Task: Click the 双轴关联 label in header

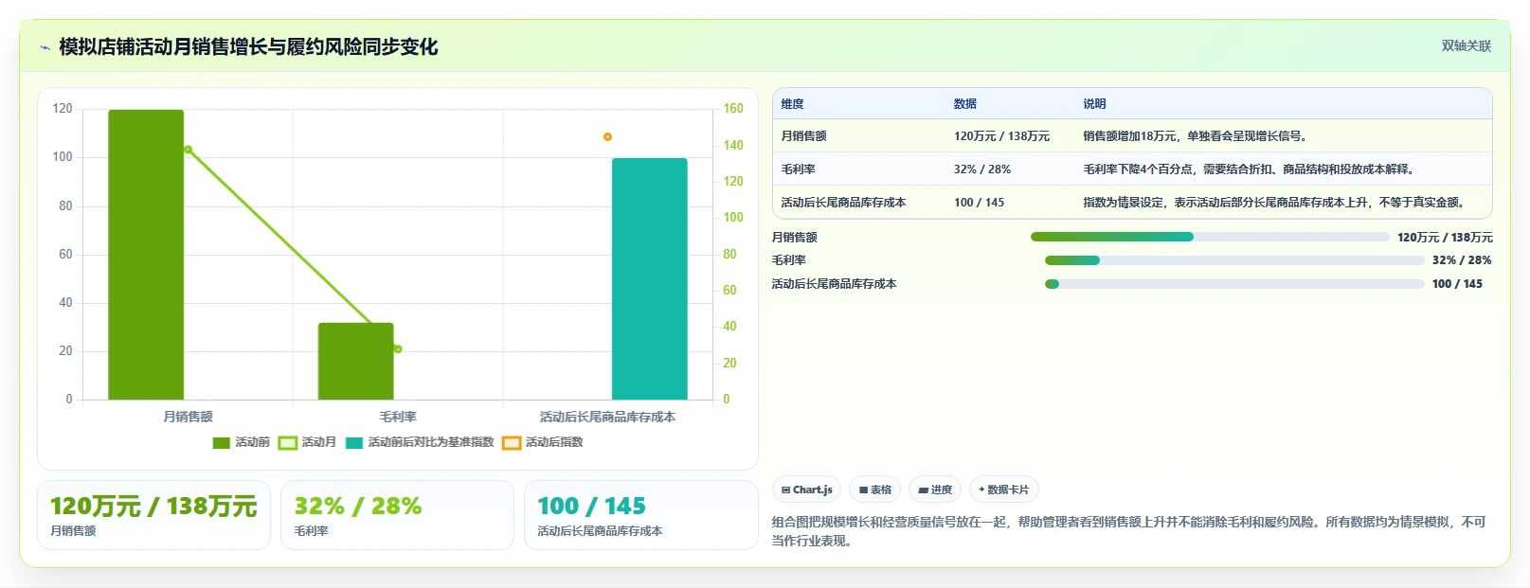Action: tap(1467, 45)
